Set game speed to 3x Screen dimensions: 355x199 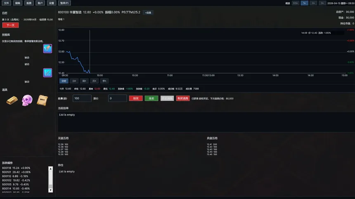click(x=322, y=3)
